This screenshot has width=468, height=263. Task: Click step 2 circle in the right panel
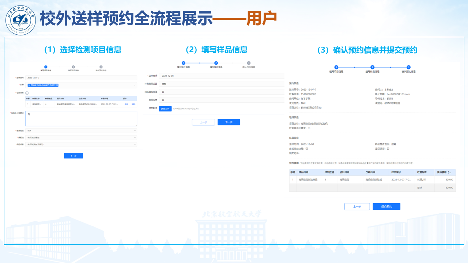tap(372, 67)
